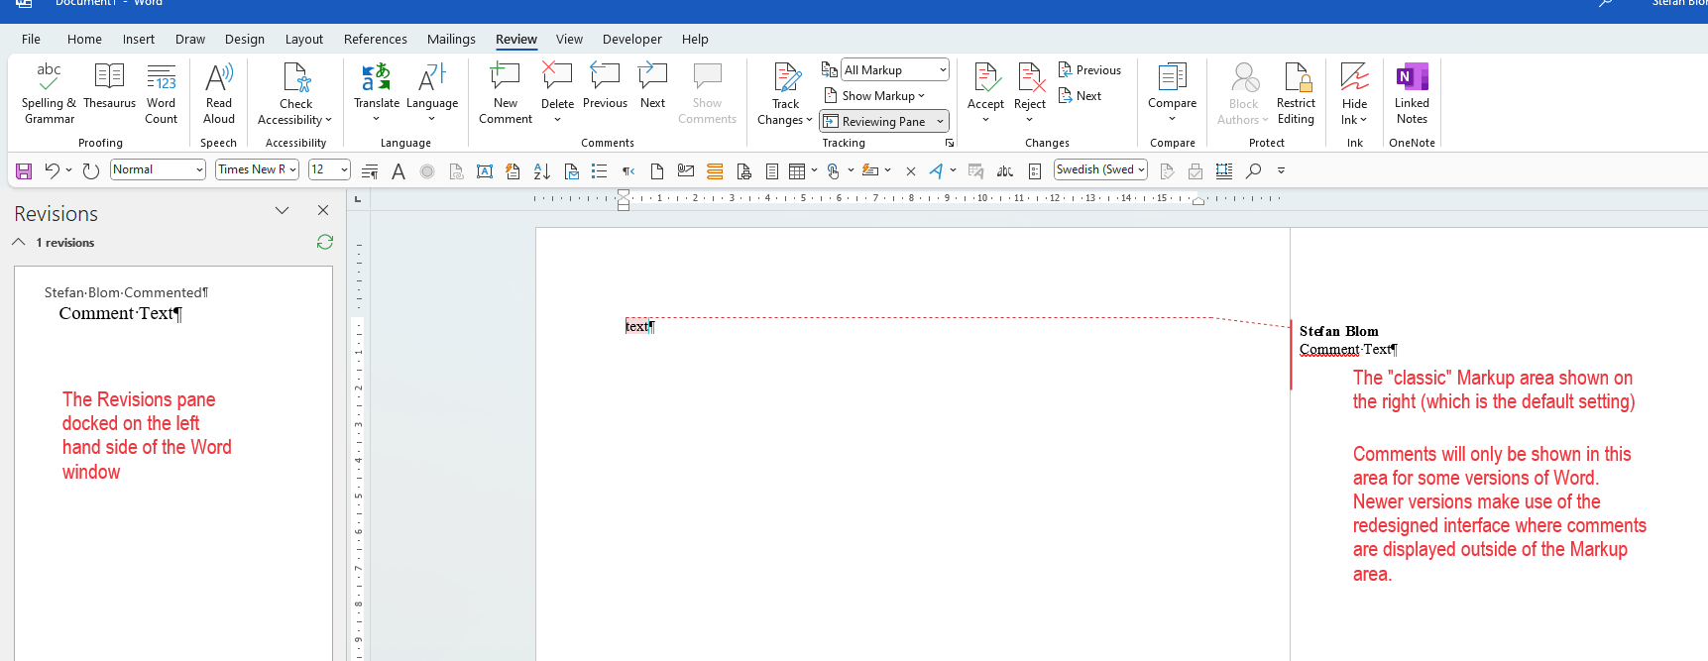The height and width of the screenshot is (661, 1708).
Task: Switch to the Insert tab
Action: [139, 40]
